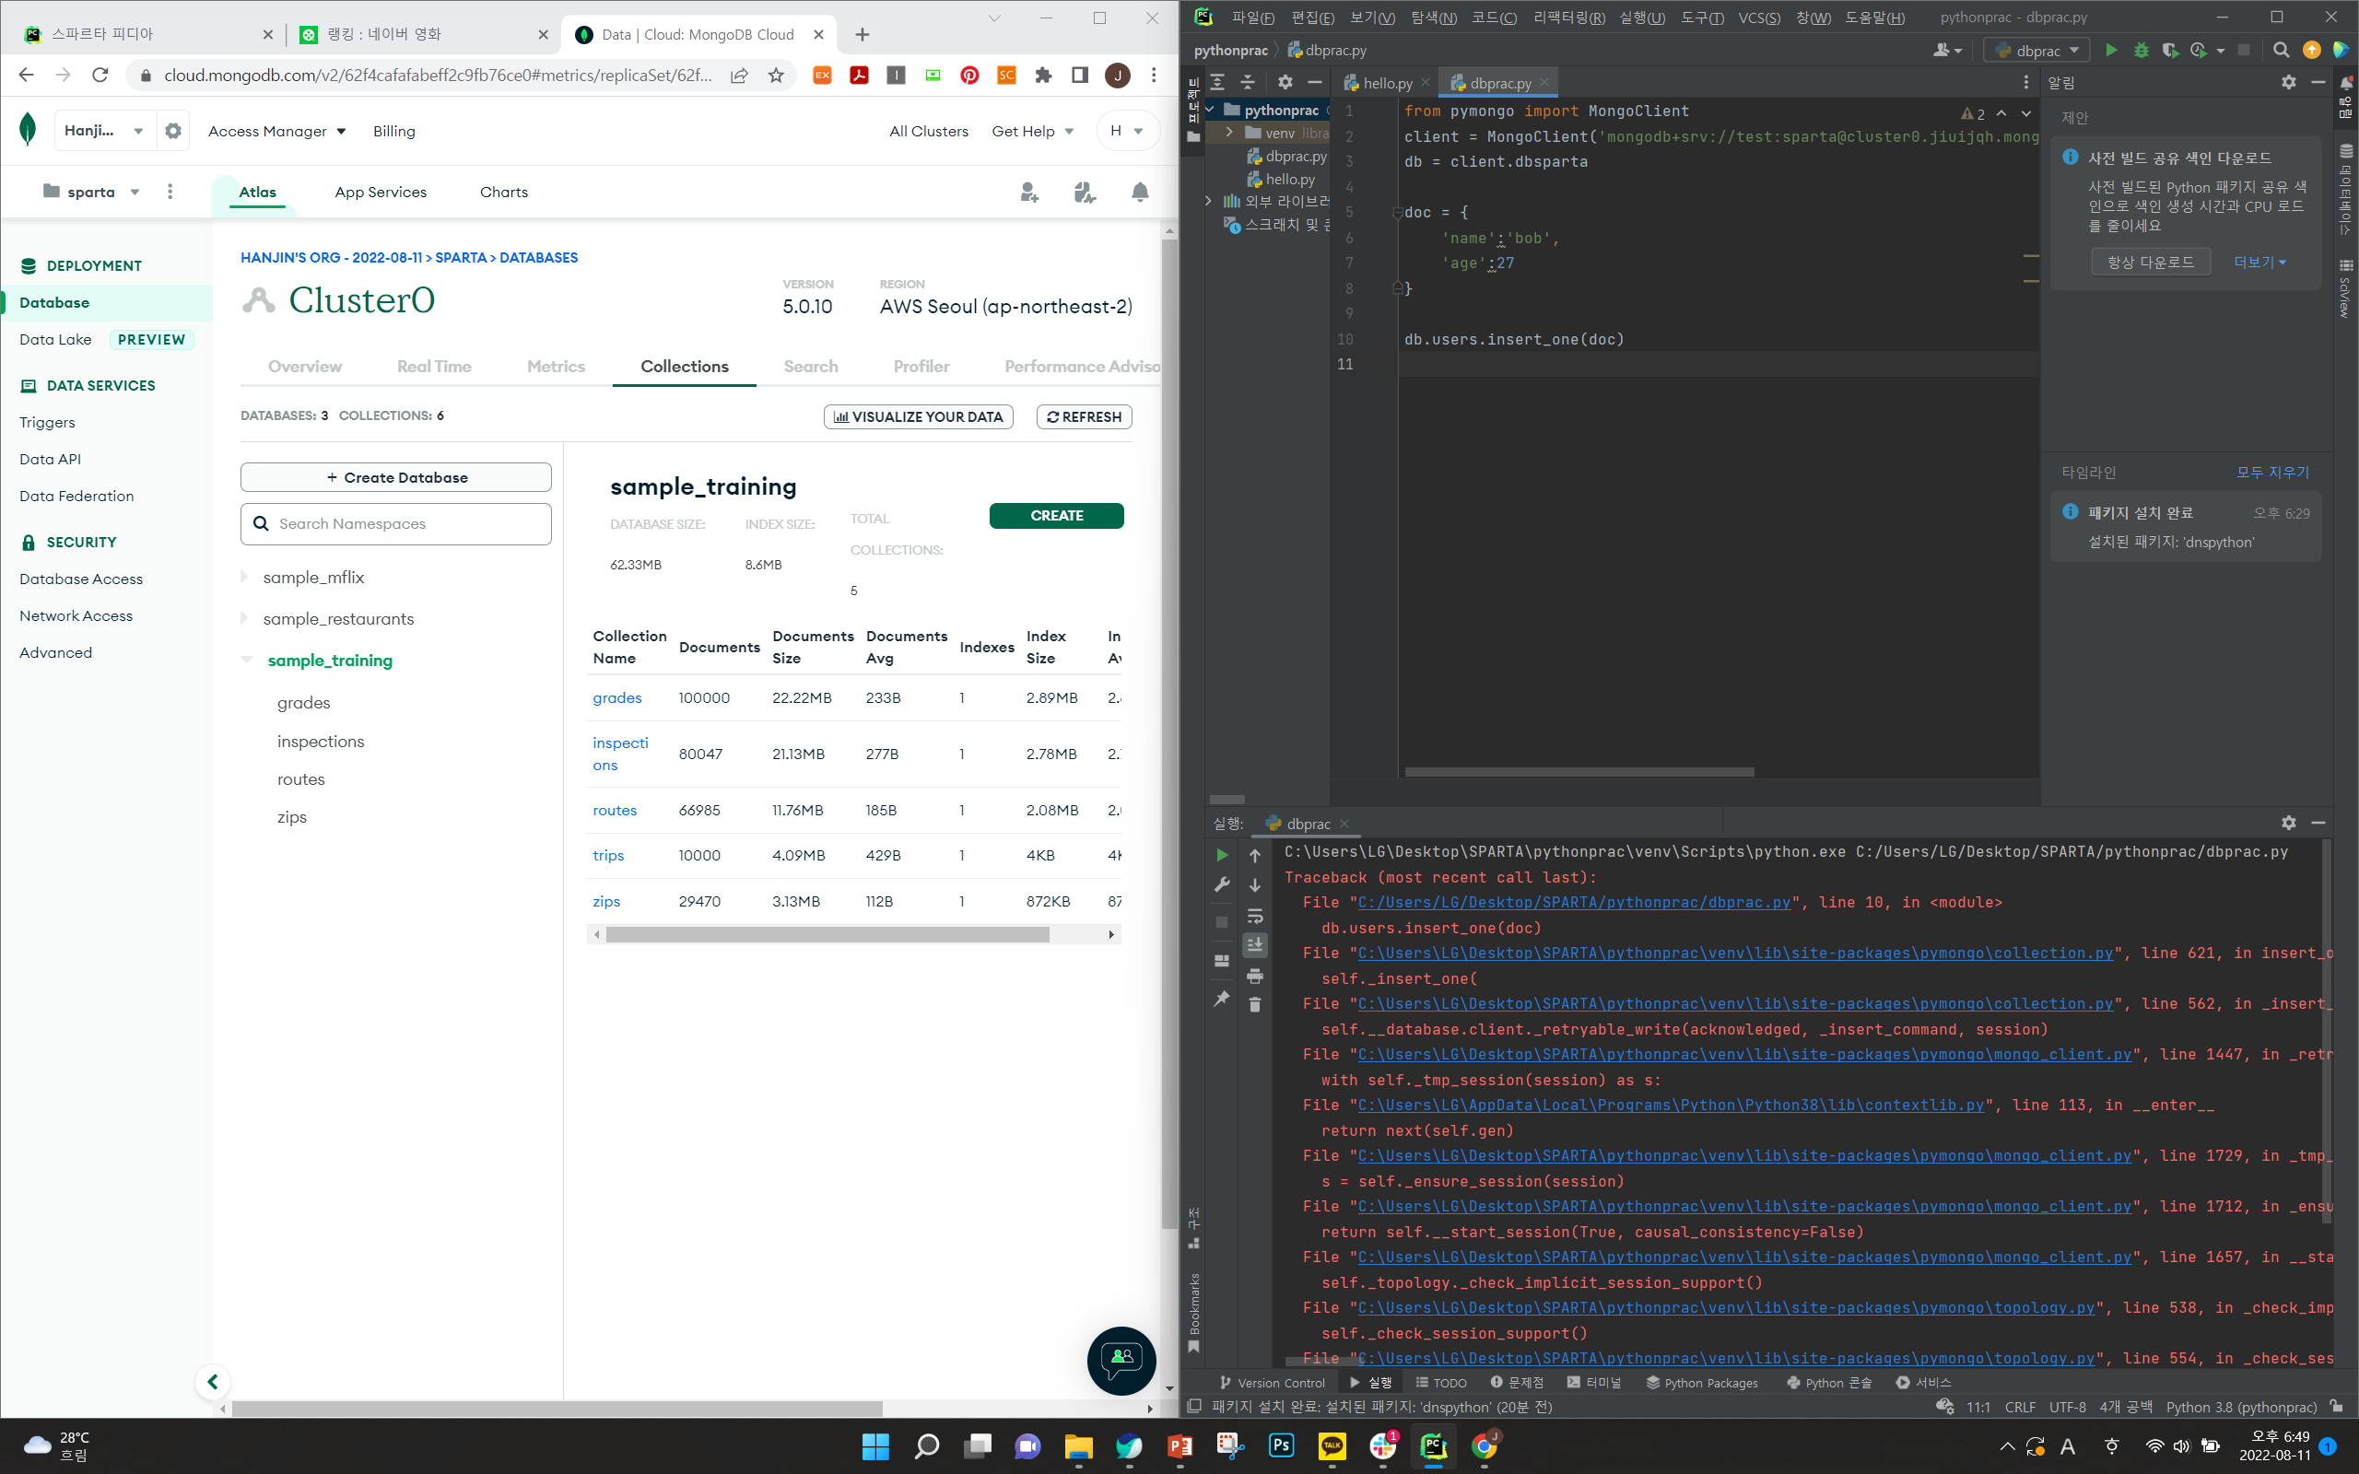2359x1474 pixels.
Task: Click the REFRESH button
Action: coord(1084,417)
